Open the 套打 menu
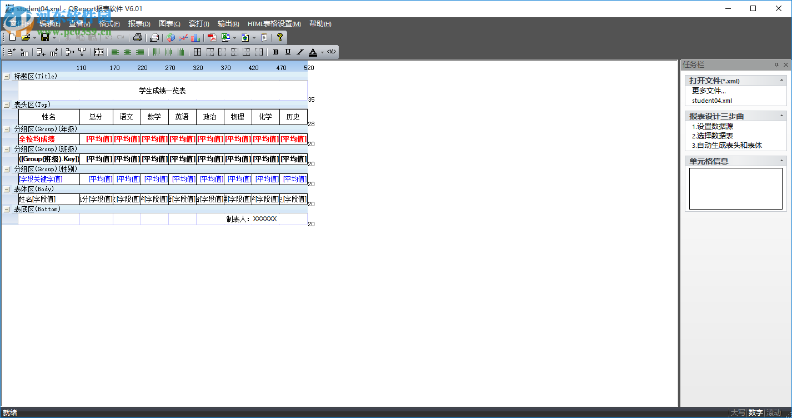The width and height of the screenshot is (792, 418). click(x=199, y=24)
